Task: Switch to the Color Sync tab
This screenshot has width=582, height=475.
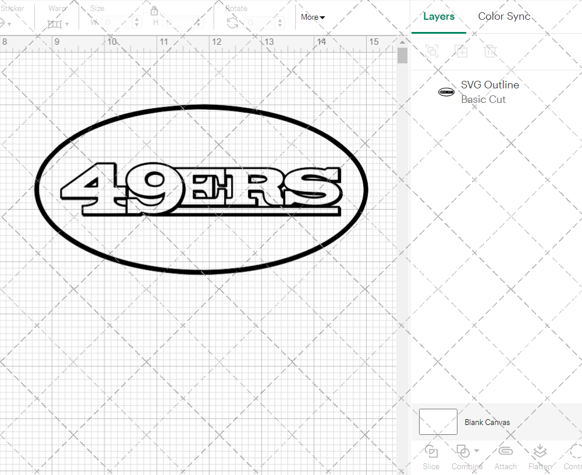Action: click(504, 16)
